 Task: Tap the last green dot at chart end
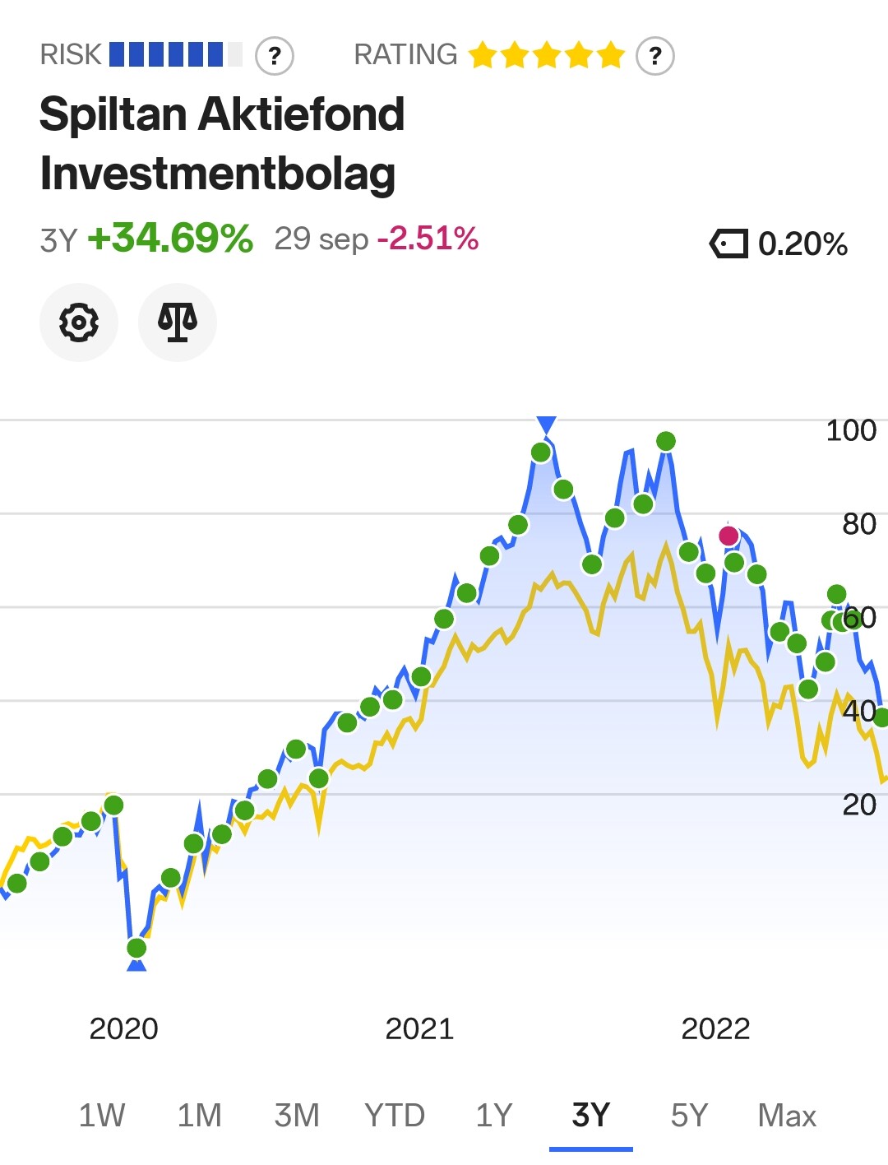tap(881, 717)
